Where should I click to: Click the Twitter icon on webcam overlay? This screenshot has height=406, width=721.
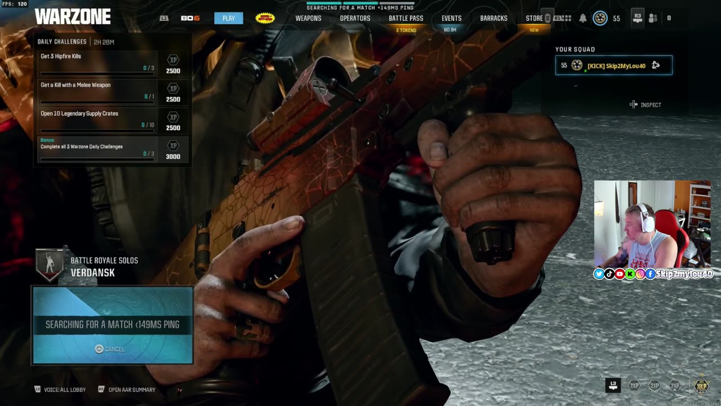[599, 274]
